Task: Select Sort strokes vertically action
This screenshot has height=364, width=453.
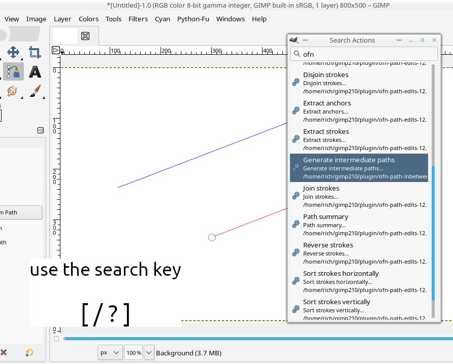Action: pyautogui.click(x=359, y=309)
